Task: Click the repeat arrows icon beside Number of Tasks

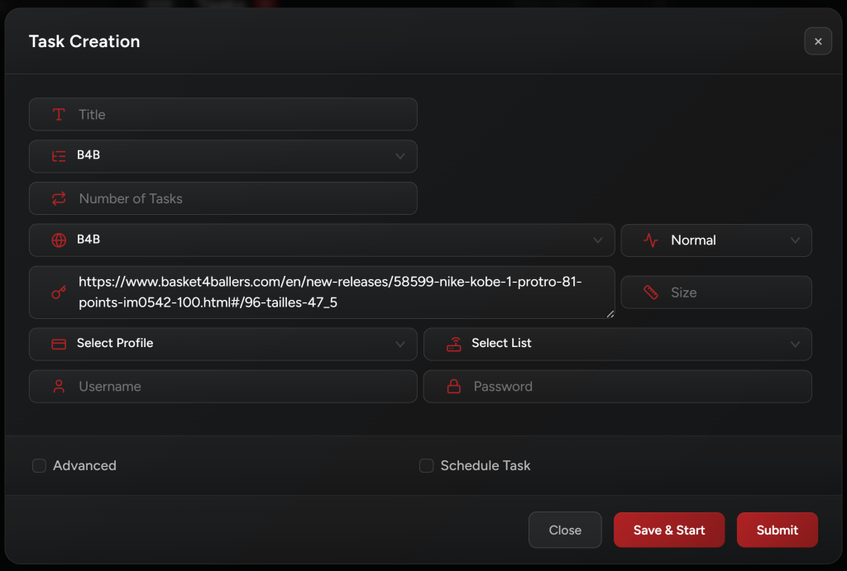Action: [59, 198]
